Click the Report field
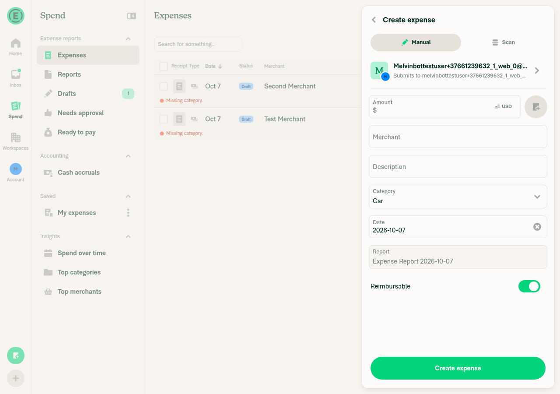Screen dimensions: 560x394 coord(458,257)
